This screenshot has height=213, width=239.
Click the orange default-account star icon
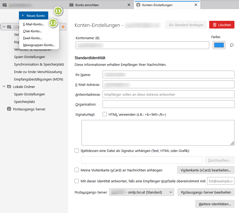coord(63,27)
